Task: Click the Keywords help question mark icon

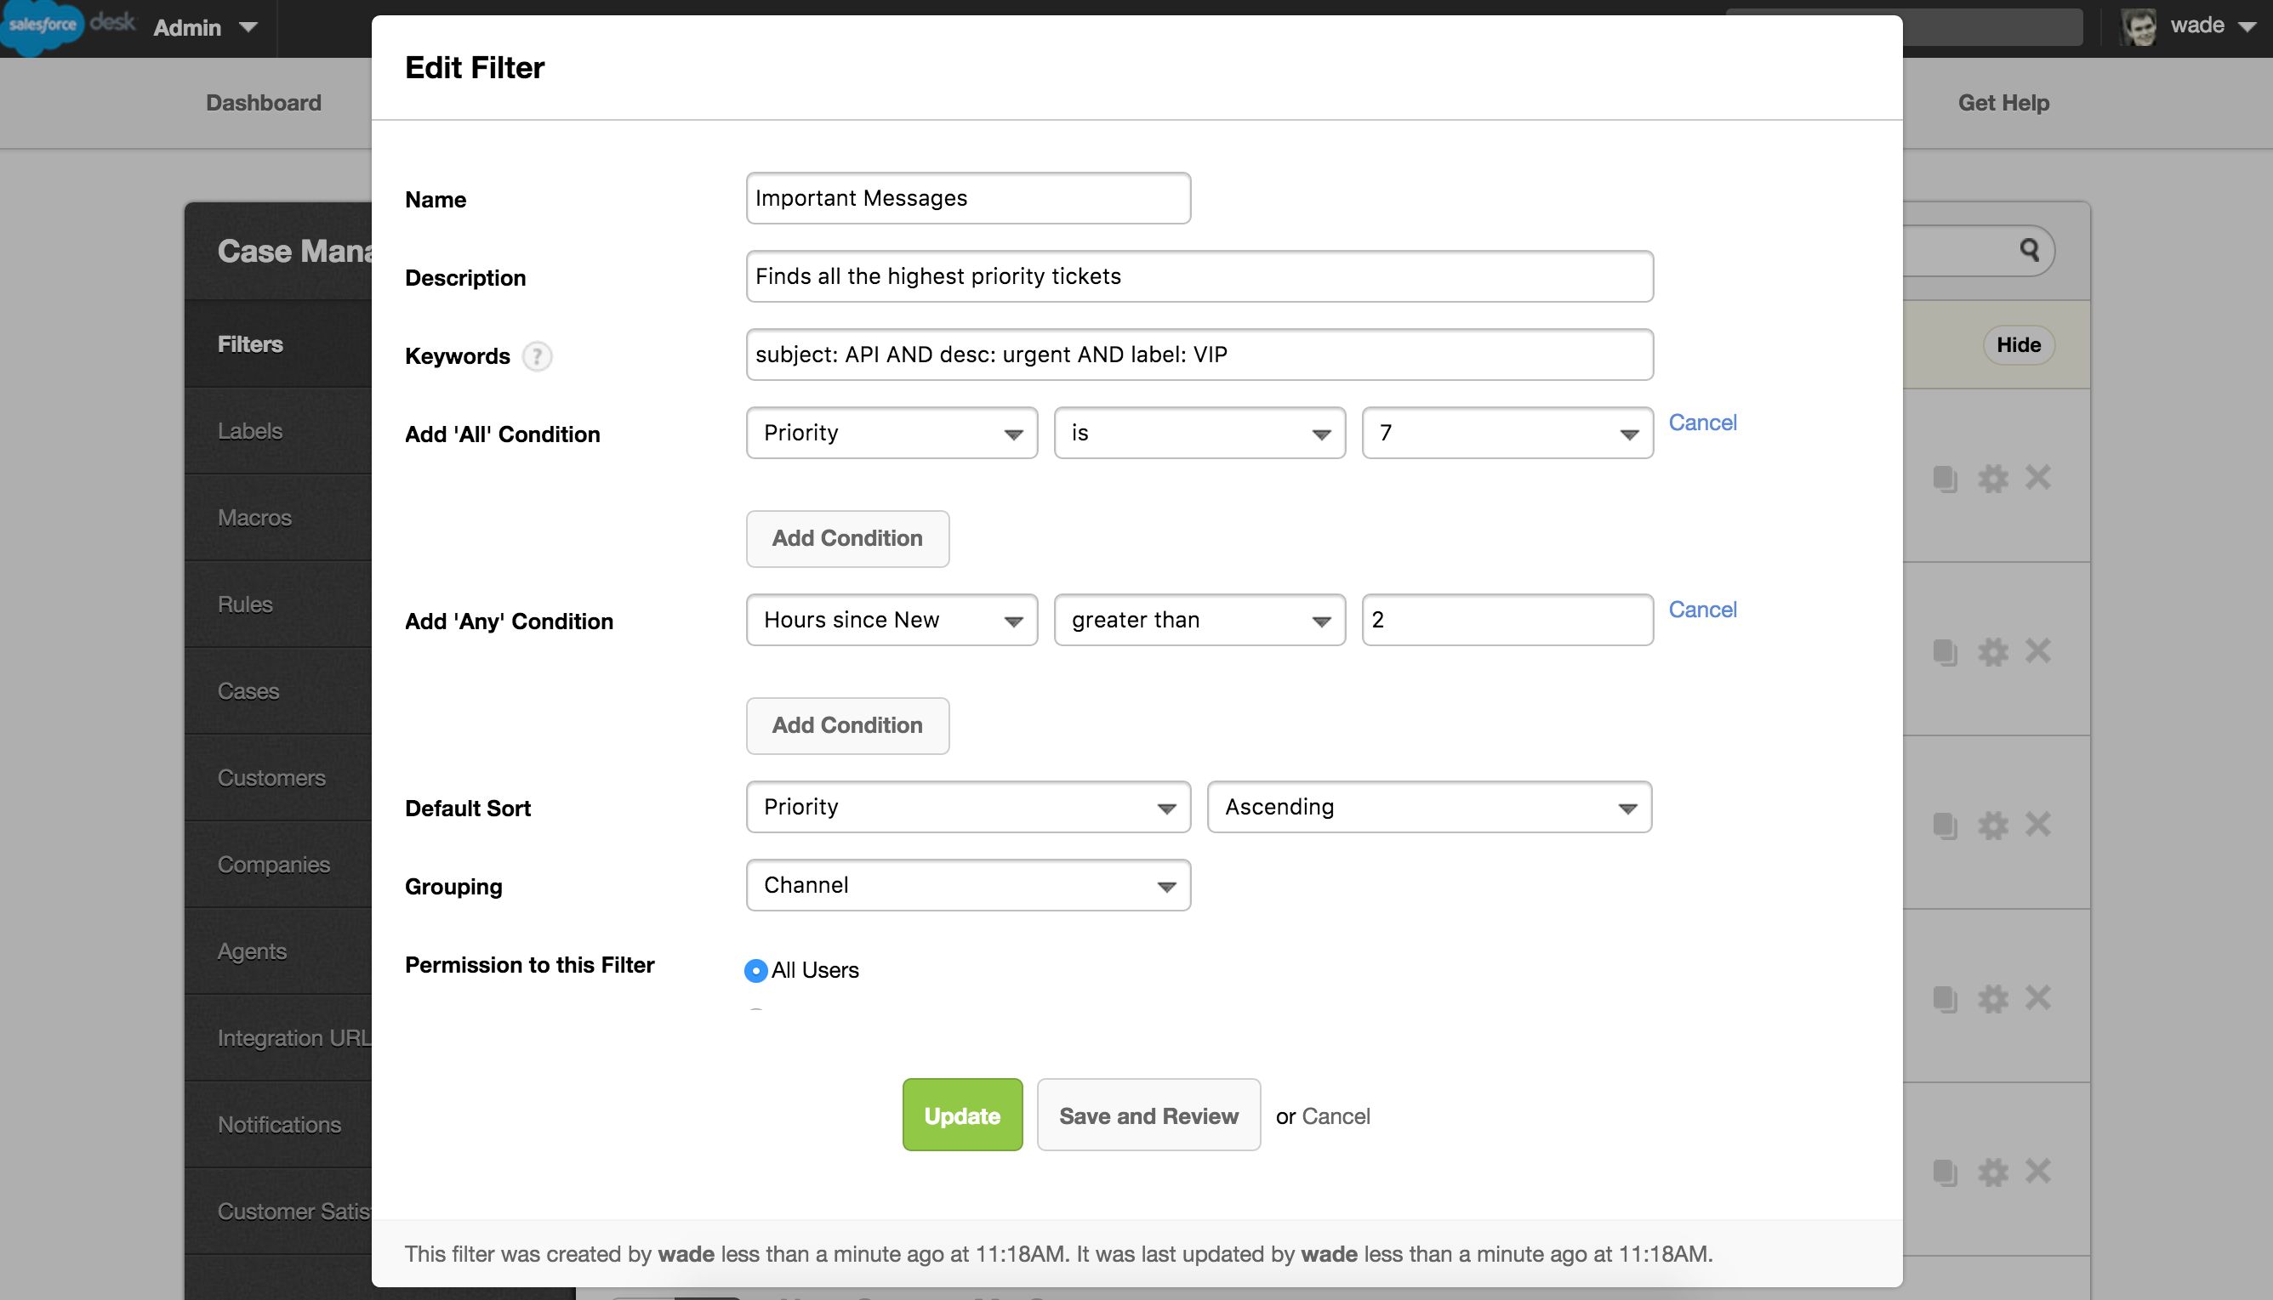Action: 537,356
